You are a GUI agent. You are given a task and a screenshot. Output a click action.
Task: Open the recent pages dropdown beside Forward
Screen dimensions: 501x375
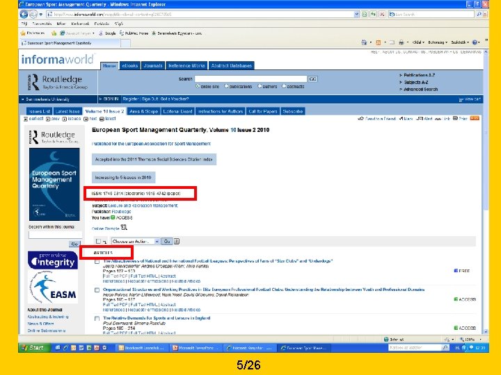pos(40,15)
